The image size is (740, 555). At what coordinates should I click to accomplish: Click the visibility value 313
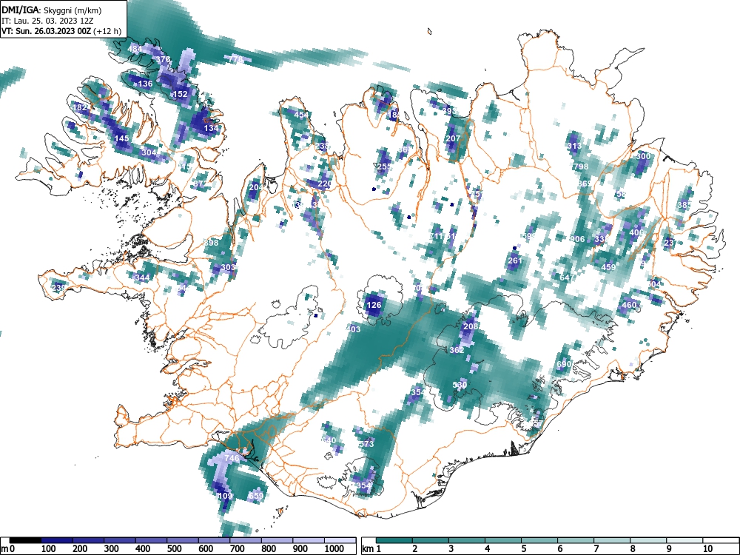574,146
